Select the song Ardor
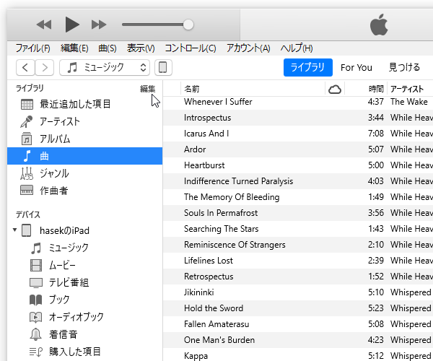 (x=195, y=149)
